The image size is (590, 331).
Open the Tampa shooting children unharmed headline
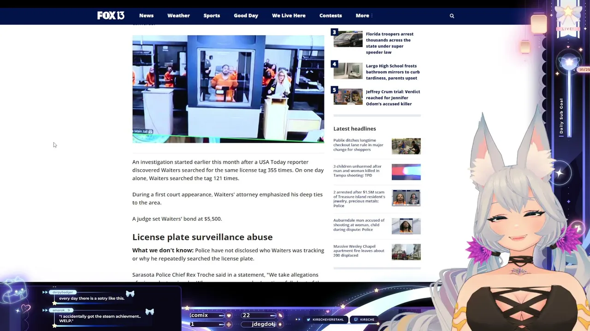point(357,171)
